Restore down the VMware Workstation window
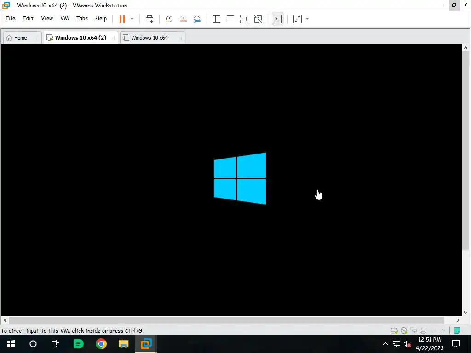The height and width of the screenshot is (353, 471). click(x=454, y=5)
